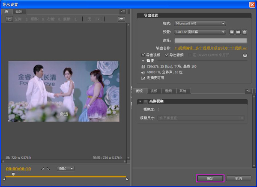Select the filters tab

139,91
